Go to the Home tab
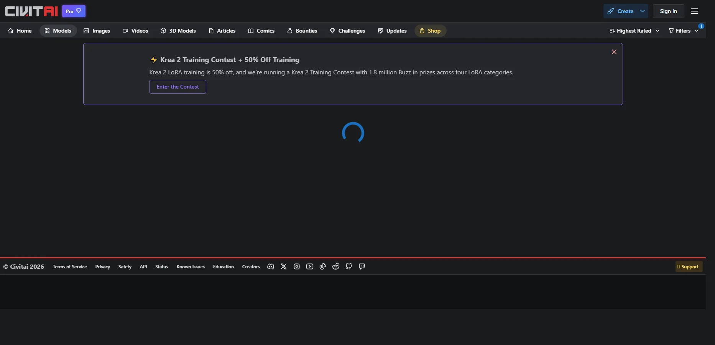Image resolution: width=715 pixels, height=345 pixels. coord(20,31)
